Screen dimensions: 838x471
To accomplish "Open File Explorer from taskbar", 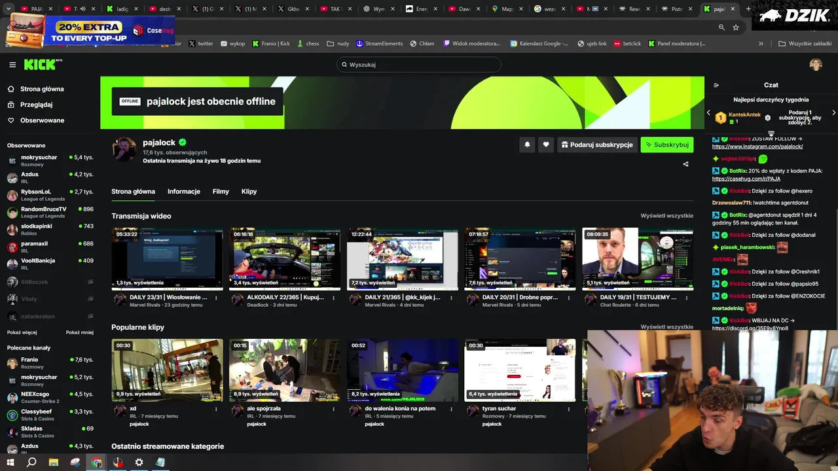I will click(x=54, y=462).
